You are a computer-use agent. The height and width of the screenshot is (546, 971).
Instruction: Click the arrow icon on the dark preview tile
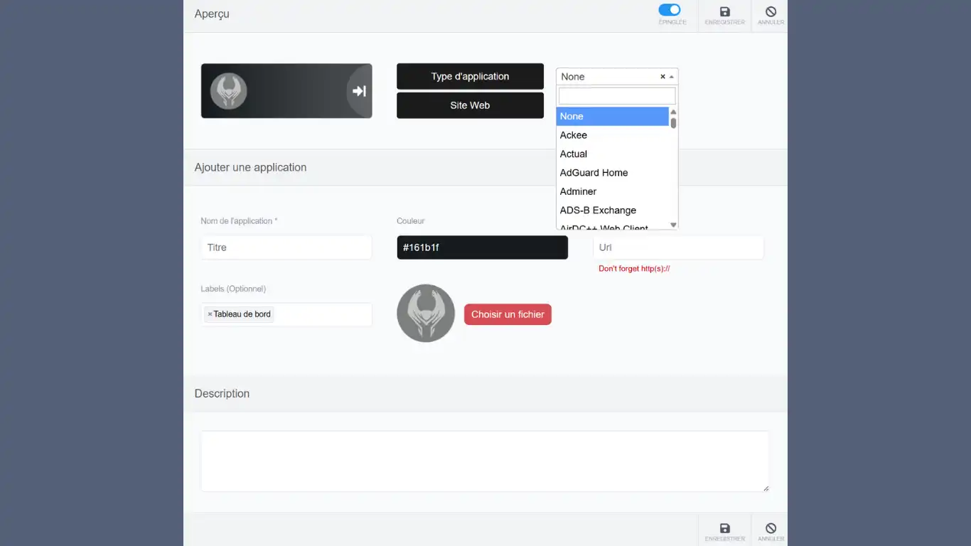tap(358, 90)
